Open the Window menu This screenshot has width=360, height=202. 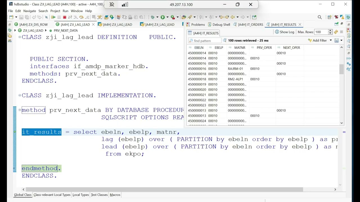pyautogui.click(x=77, y=11)
